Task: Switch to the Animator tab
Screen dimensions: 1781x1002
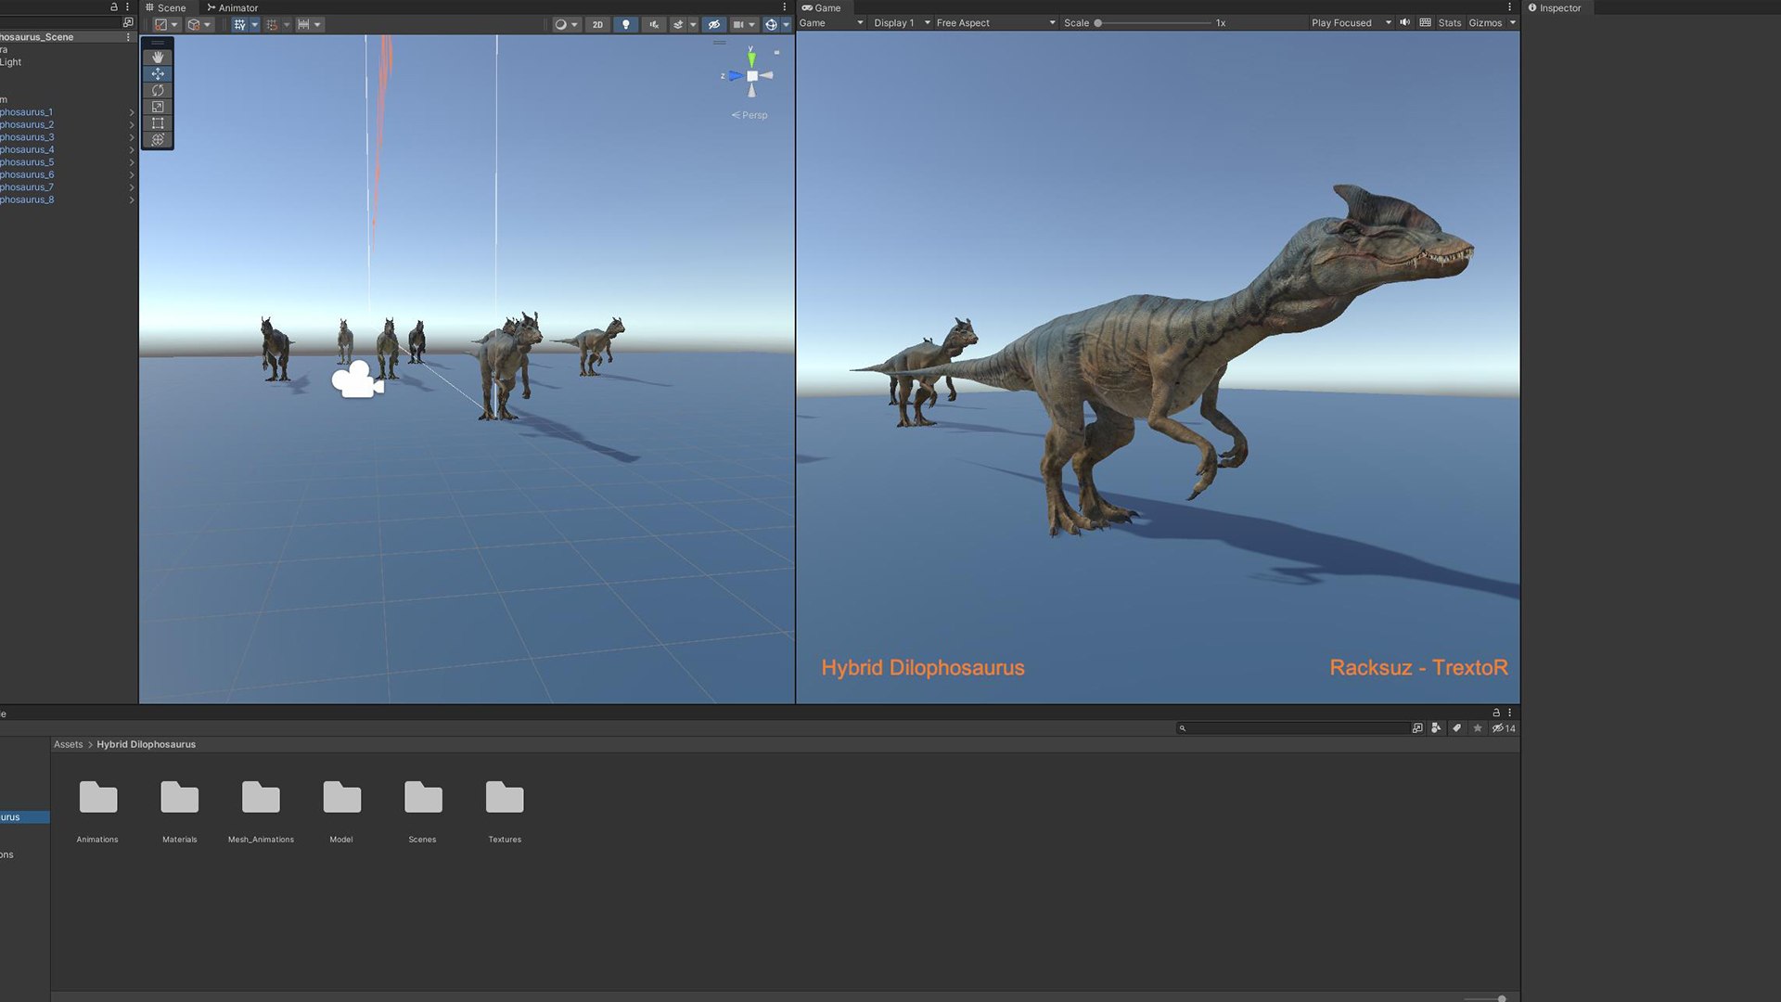Action: click(233, 7)
